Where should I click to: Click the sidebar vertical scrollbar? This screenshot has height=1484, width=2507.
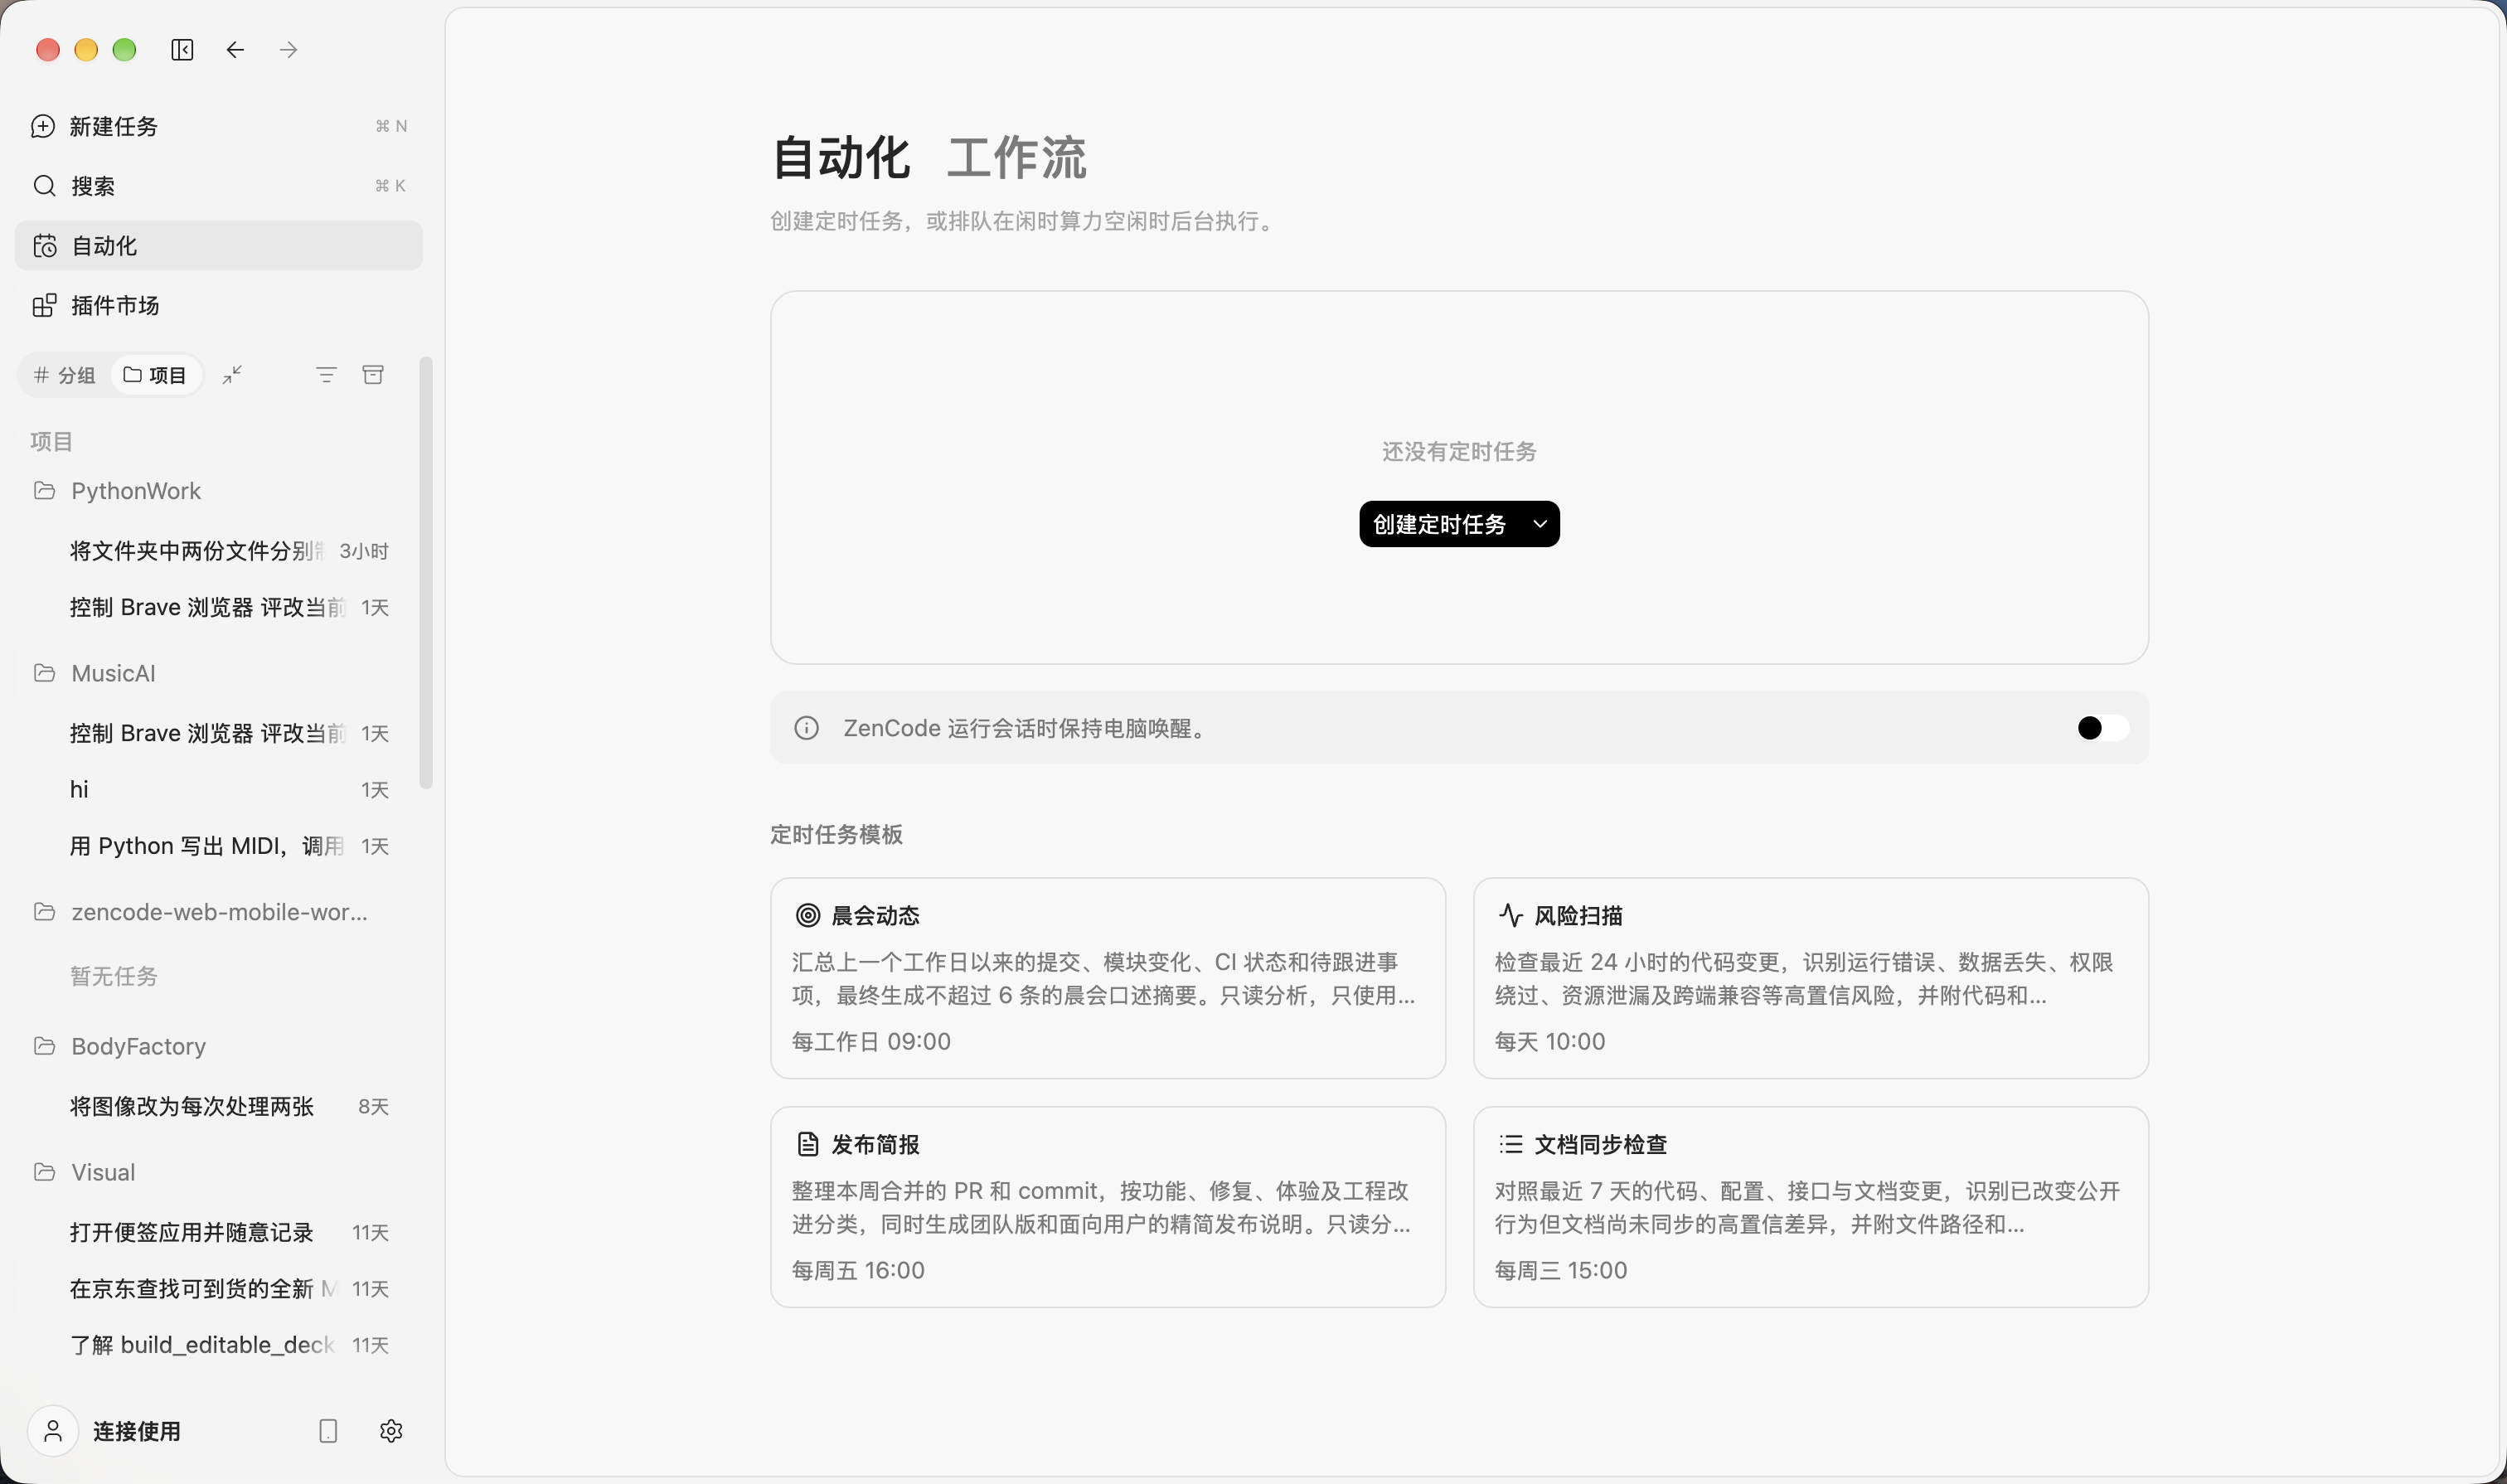pyautogui.click(x=426, y=573)
